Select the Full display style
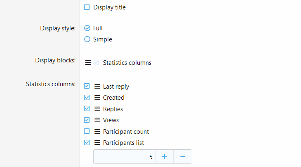301x167 pixels. 87,28
